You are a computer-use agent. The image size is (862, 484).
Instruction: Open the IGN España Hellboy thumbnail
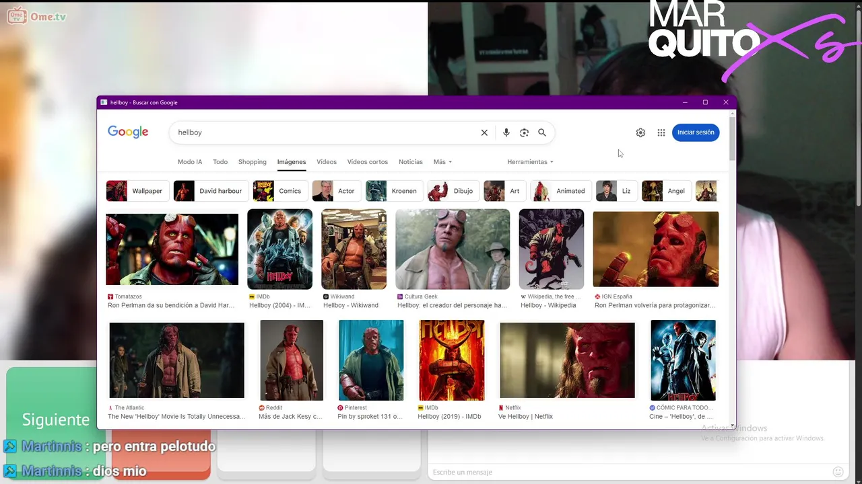pos(655,249)
